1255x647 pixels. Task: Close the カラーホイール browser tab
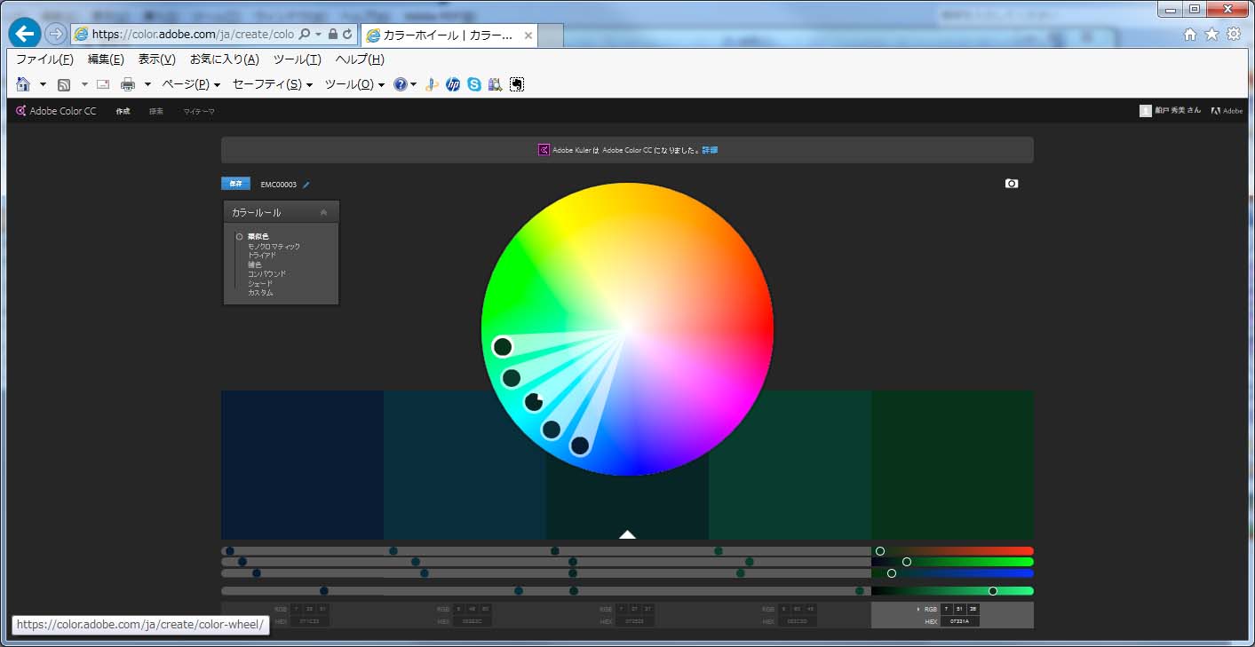[x=528, y=36]
